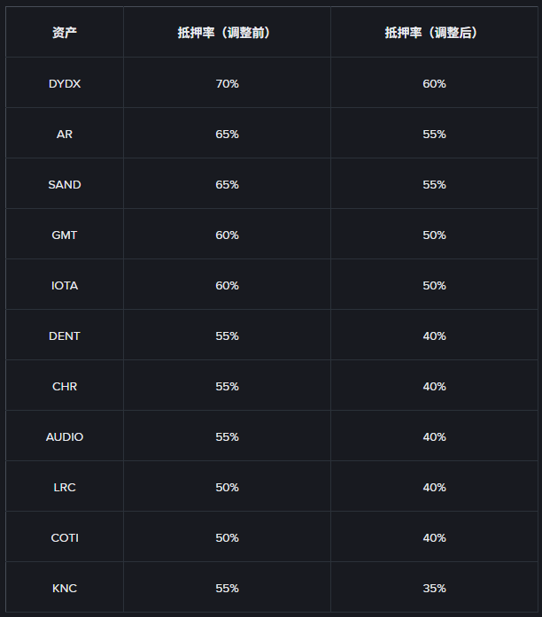Click GMT's 50% adjusted rate

pyautogui.click(x=434, y=235)
